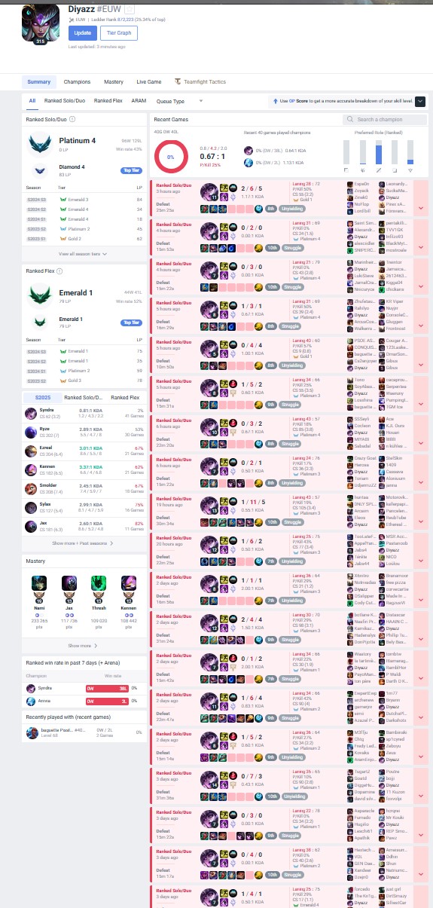Screen dimensions: 433x908
Task: Click the Ranked Flex info icon
Action: (59, 271)
